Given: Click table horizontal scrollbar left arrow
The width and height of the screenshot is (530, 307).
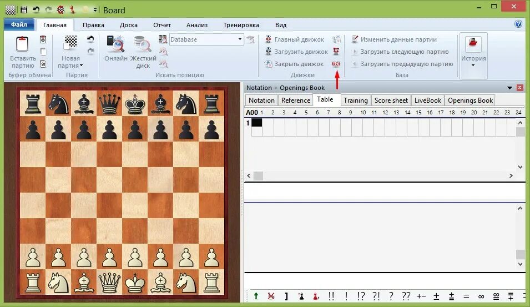Looking at the screenshot, I should (249, 176).
